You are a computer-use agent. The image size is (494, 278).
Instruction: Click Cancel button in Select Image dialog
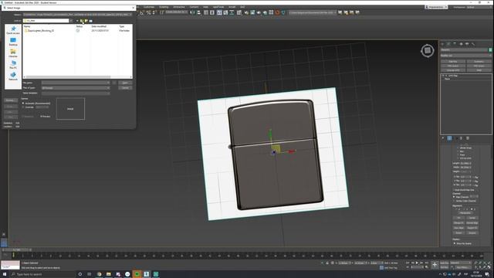coord(125,87)
